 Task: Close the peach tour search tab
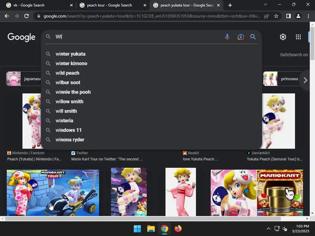pyautogui.click(x=145, y=5)
